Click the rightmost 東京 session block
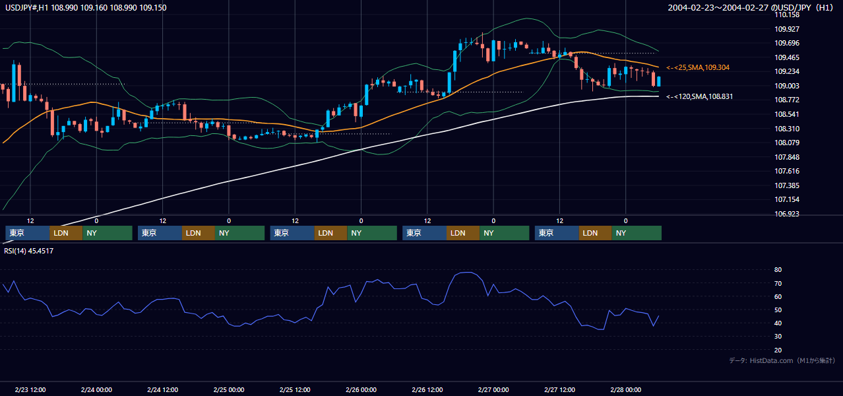This screenshot has height=396, width=843. pyautogui.click(x=557, y=233)
